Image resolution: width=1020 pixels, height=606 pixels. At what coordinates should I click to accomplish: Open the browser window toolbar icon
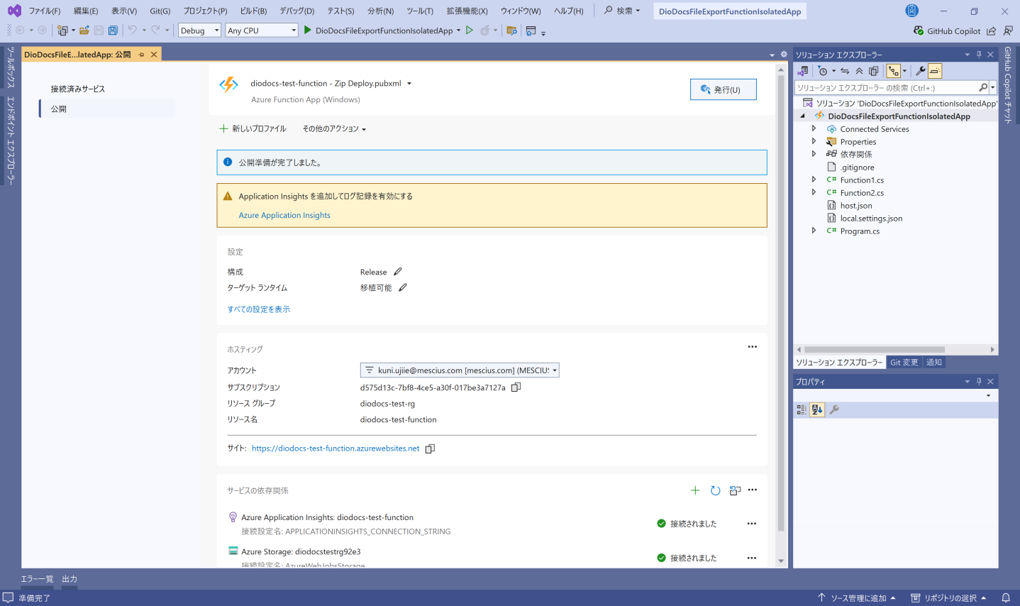[x=531, y=31]
